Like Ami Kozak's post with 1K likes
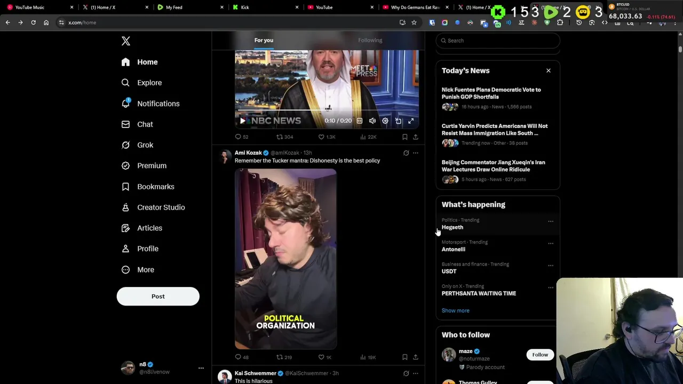Screen dimensions: 683x384 tap(325, 357)
